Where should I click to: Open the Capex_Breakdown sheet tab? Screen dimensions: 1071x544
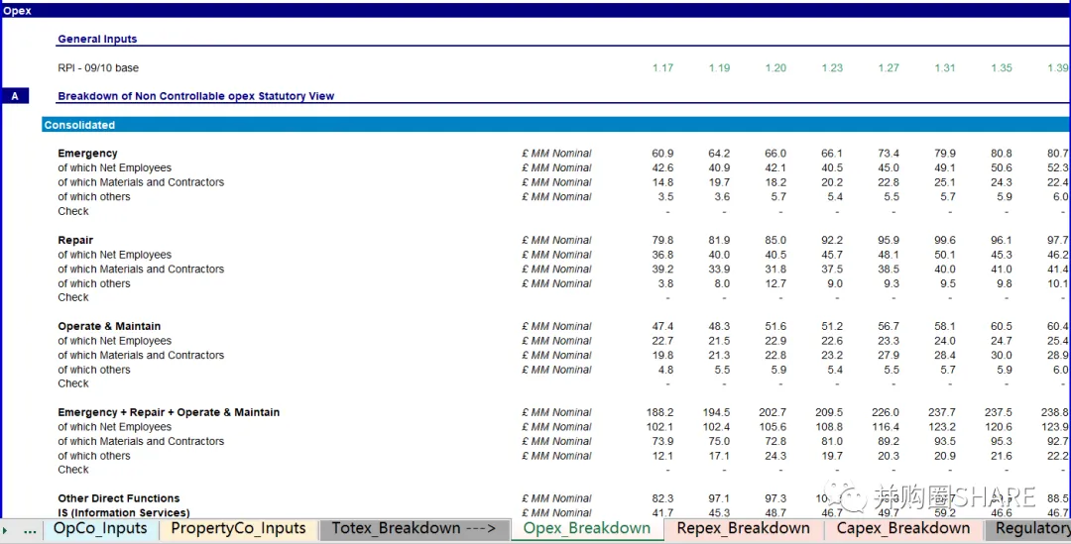click(903, 529)
